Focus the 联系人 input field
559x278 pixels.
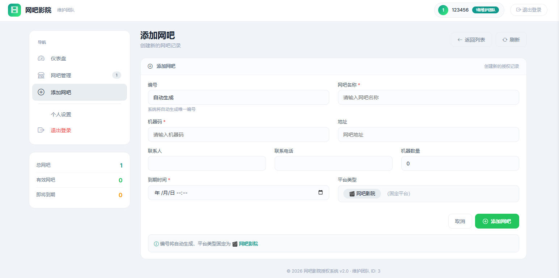point(207,164)
